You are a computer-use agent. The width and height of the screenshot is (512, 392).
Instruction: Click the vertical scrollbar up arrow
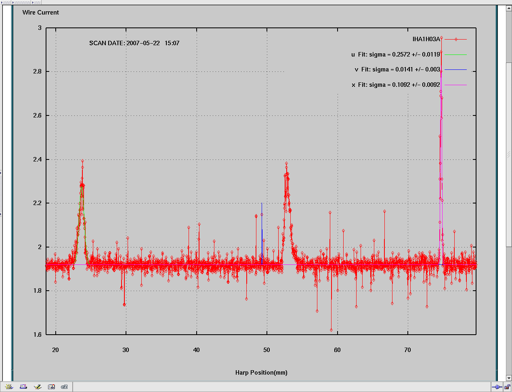tap(509, 8)
